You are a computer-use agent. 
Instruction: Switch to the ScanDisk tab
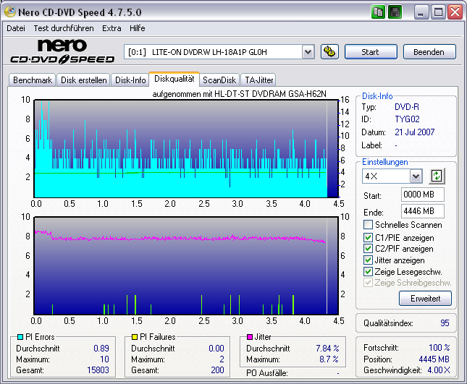click(x=219, y=80)
